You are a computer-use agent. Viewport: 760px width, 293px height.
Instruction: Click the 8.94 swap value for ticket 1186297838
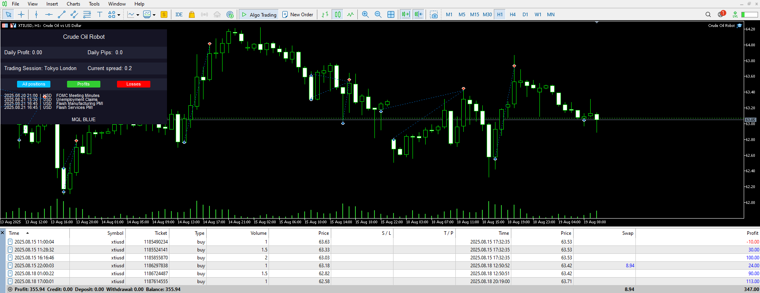click(x=630, y=266)
